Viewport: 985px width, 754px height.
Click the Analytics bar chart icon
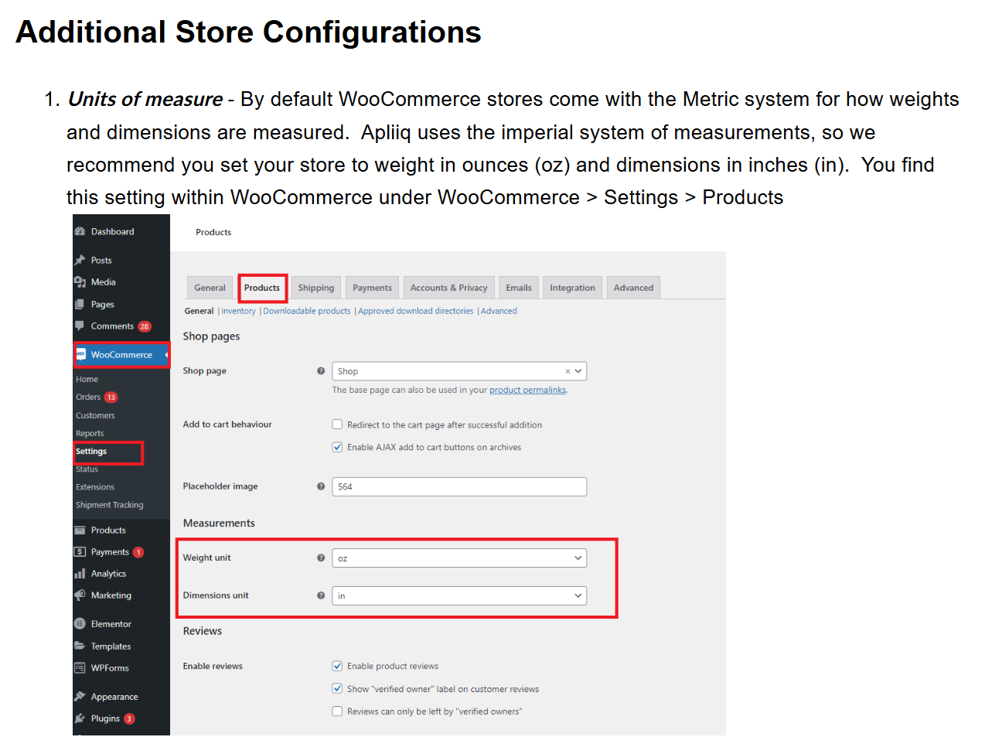pyautogui.click(x=80, y=574)
